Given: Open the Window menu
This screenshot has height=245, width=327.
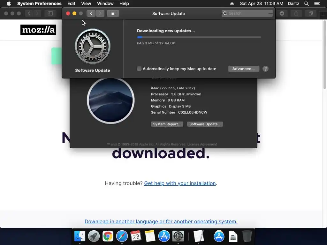Looking at the screenshot, I should (x=105, y=4).
